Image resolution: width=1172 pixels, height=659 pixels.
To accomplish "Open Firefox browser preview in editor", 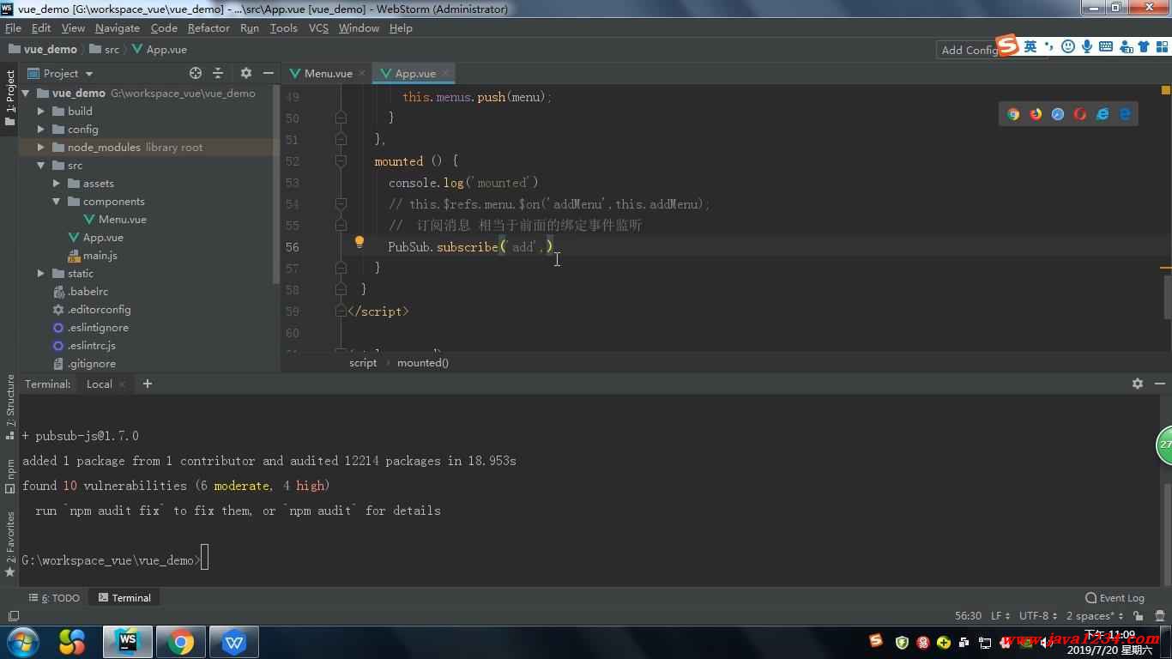I will click(x=1036, y=114).
